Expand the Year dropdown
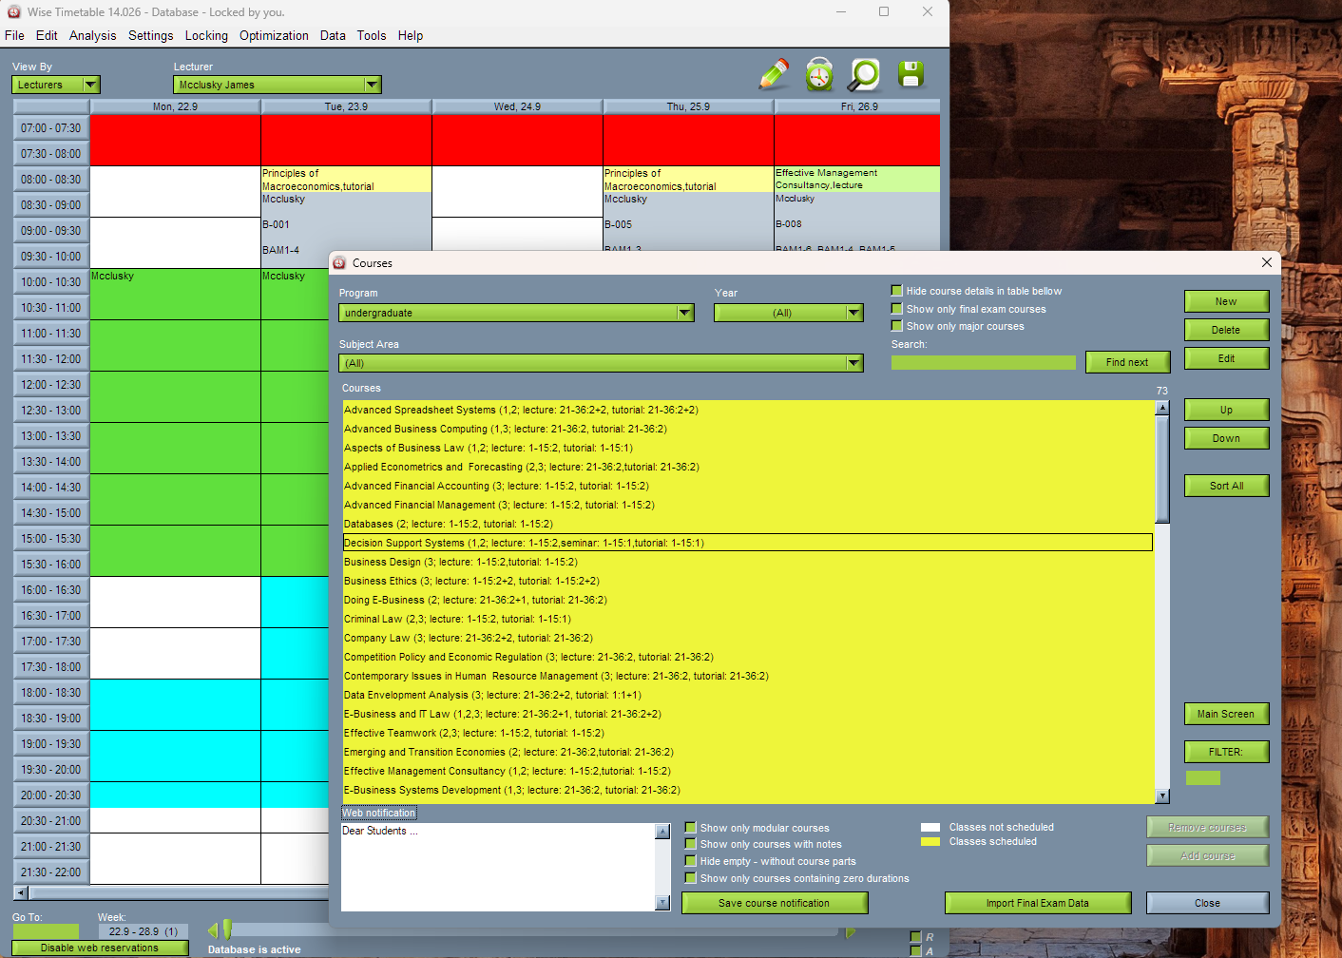 pos(853,313)
